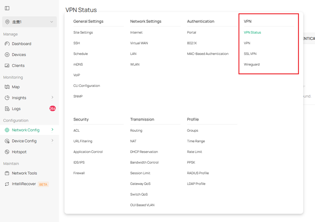315x222 pixels.
Task: Open Site Settings link
Action: [x=83, y=32]
